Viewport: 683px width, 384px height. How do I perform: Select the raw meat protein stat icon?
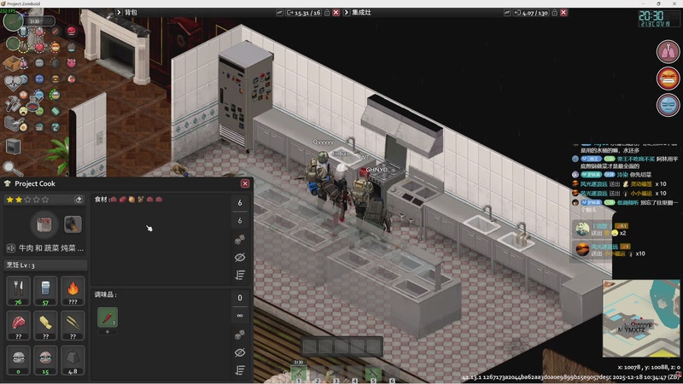coord(18,325)
